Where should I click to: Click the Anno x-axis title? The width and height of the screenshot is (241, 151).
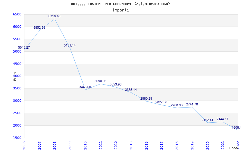click(233, 148)
